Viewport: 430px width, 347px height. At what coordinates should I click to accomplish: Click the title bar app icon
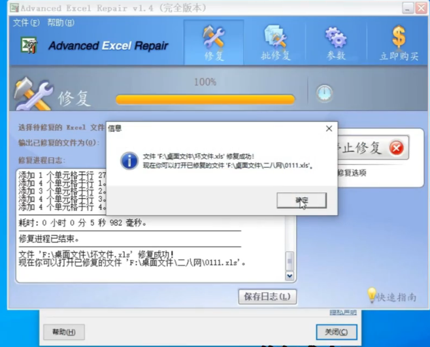[x=14, y=8]
